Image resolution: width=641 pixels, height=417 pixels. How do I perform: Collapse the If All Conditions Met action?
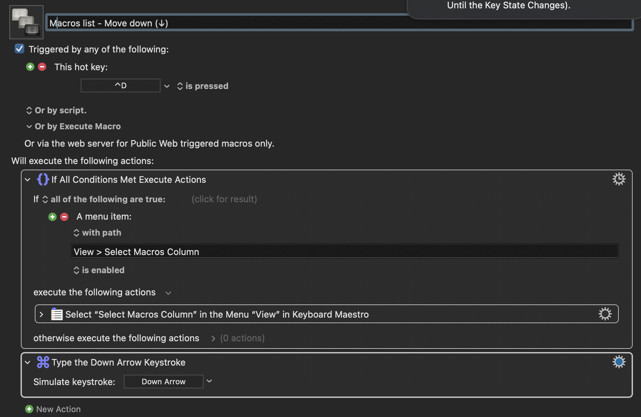[x=28, y=180]
